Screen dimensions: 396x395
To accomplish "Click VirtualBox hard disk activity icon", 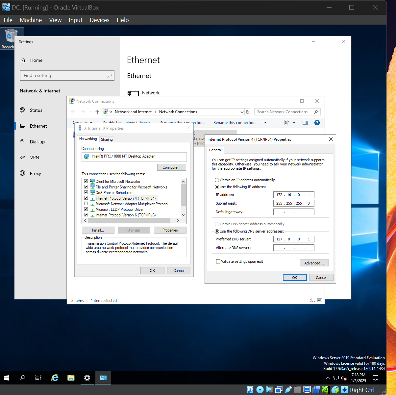I will coord(250,390).
